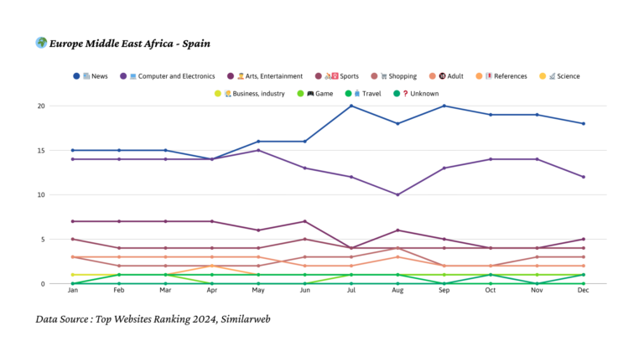Click the Unknown question mark icon
The image size is (644, 362).
click(405, 94)
